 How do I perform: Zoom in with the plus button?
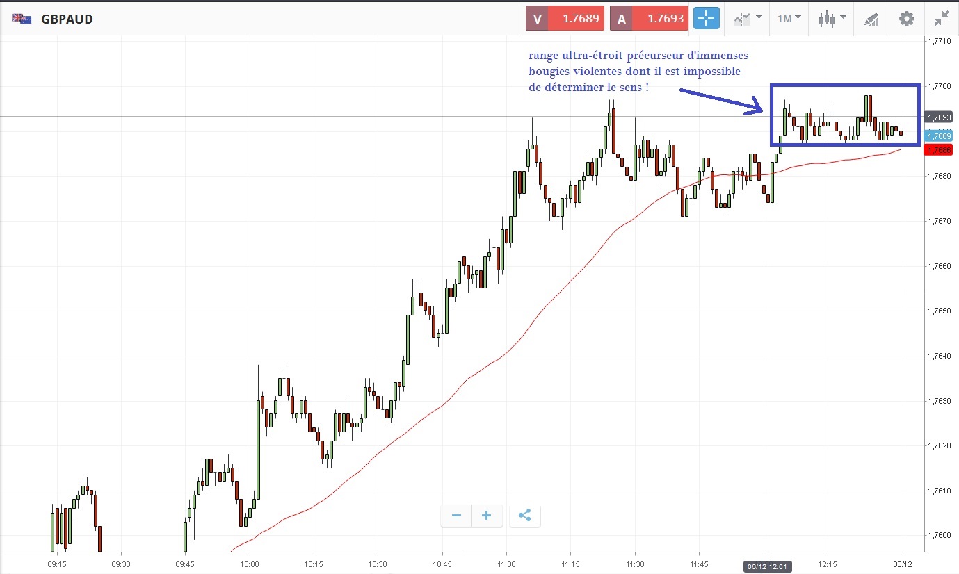(487, 516)
